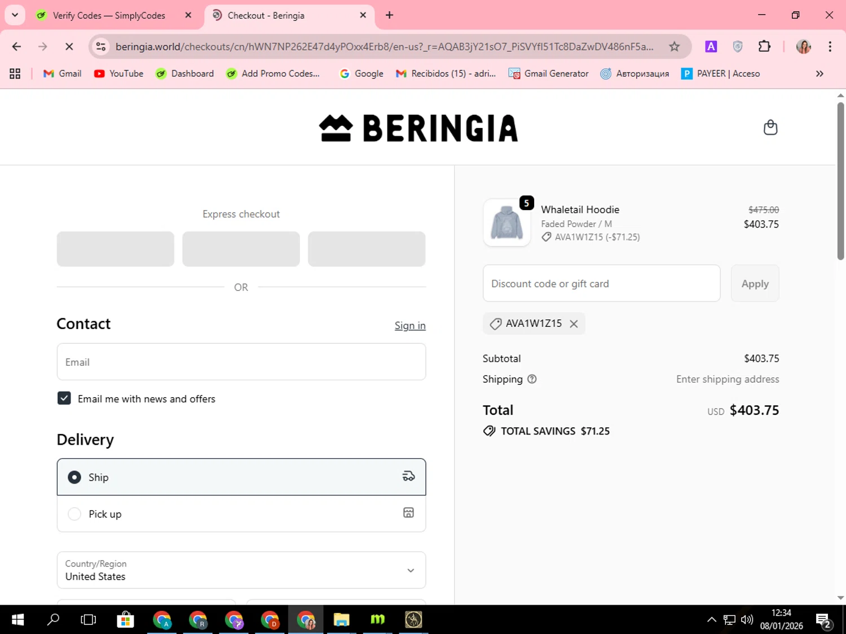Remove the AVA1W1Z15 discount code
This screenshot has height=634, width=846.
click(574, 323)
